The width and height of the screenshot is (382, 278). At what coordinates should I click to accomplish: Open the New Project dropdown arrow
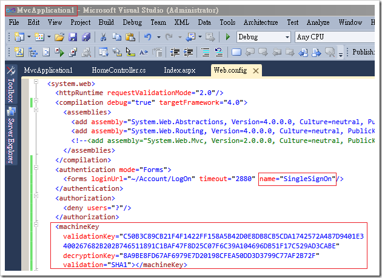[29, 37]
